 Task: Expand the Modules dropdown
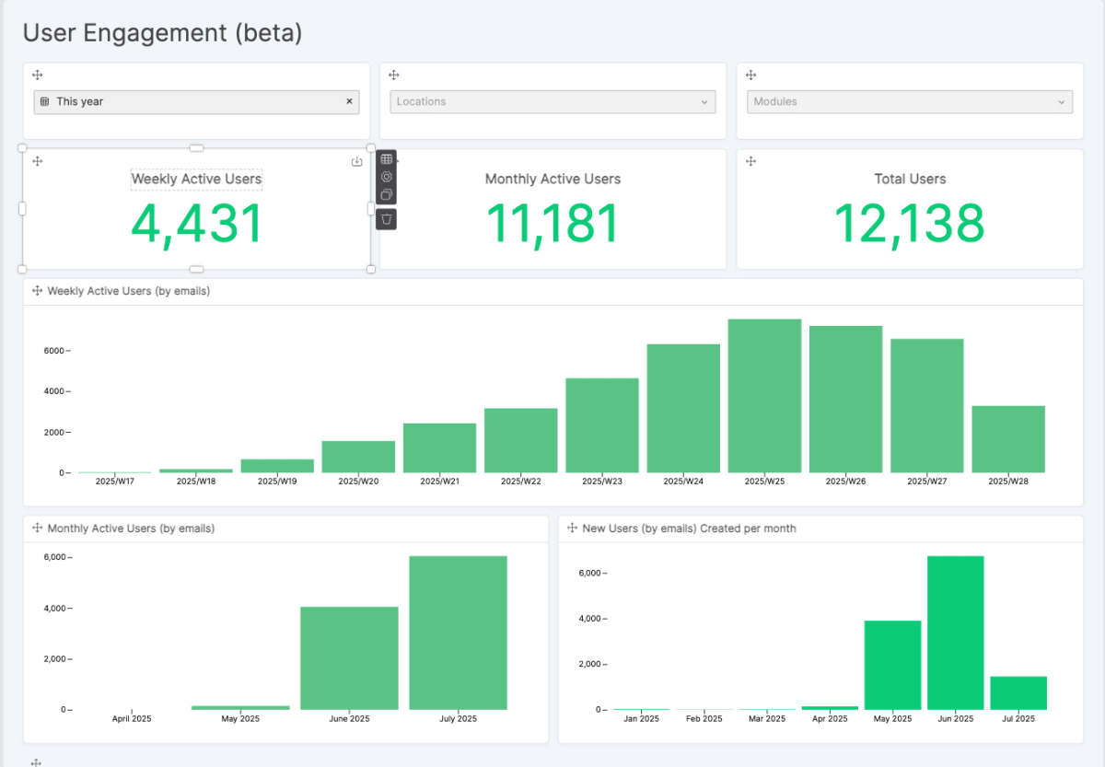click(909, 101)
